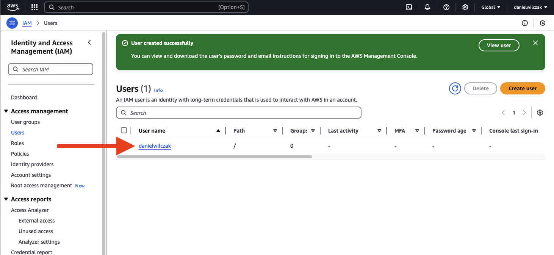Viewport: 554px width, 255px height.
Task: Open the danielwilczak account dropdown
Action: point(531,7)
